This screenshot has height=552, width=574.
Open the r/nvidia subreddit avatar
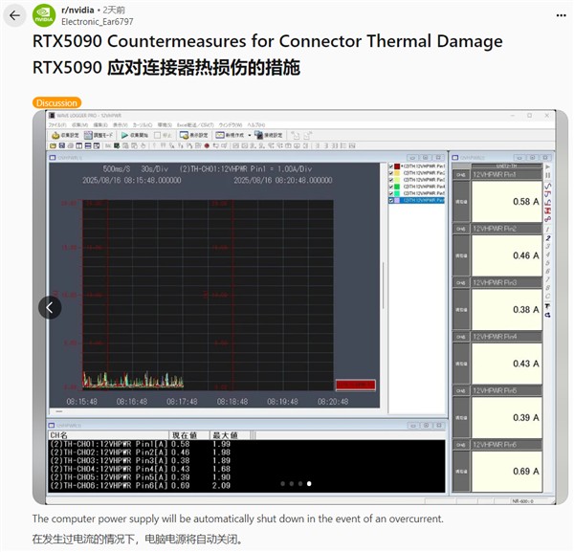click(x=43, y=15)
